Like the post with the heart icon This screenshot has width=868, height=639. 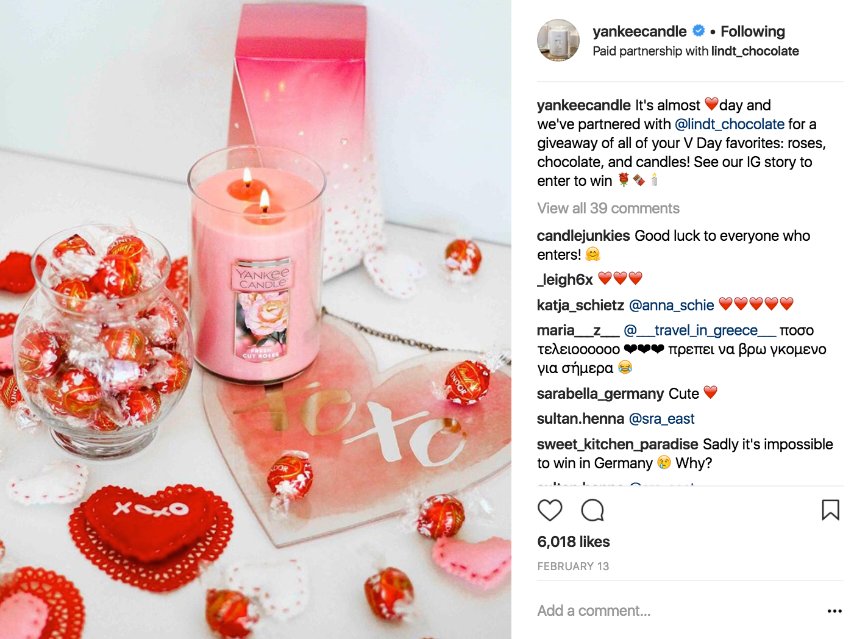tap(550, 510)
